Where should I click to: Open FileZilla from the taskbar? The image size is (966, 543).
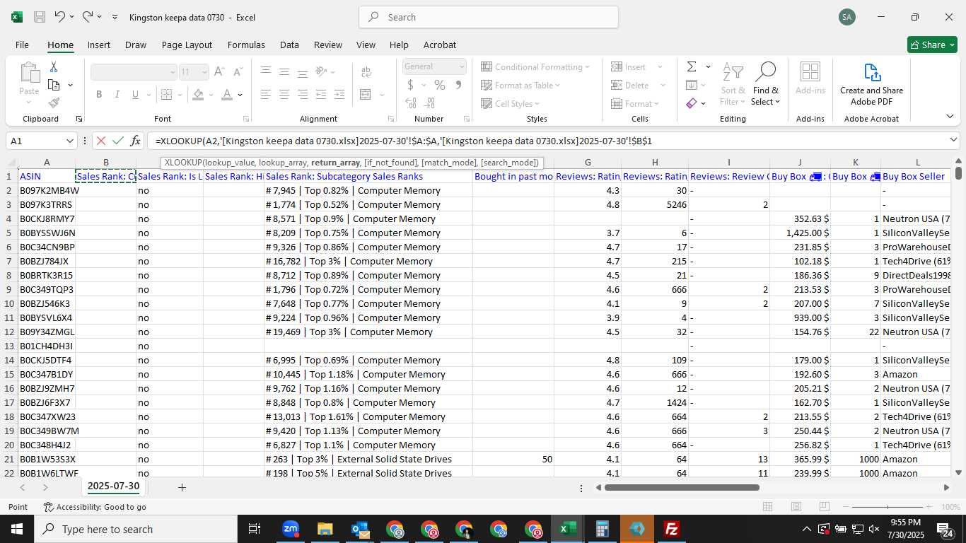pos(672,529)
